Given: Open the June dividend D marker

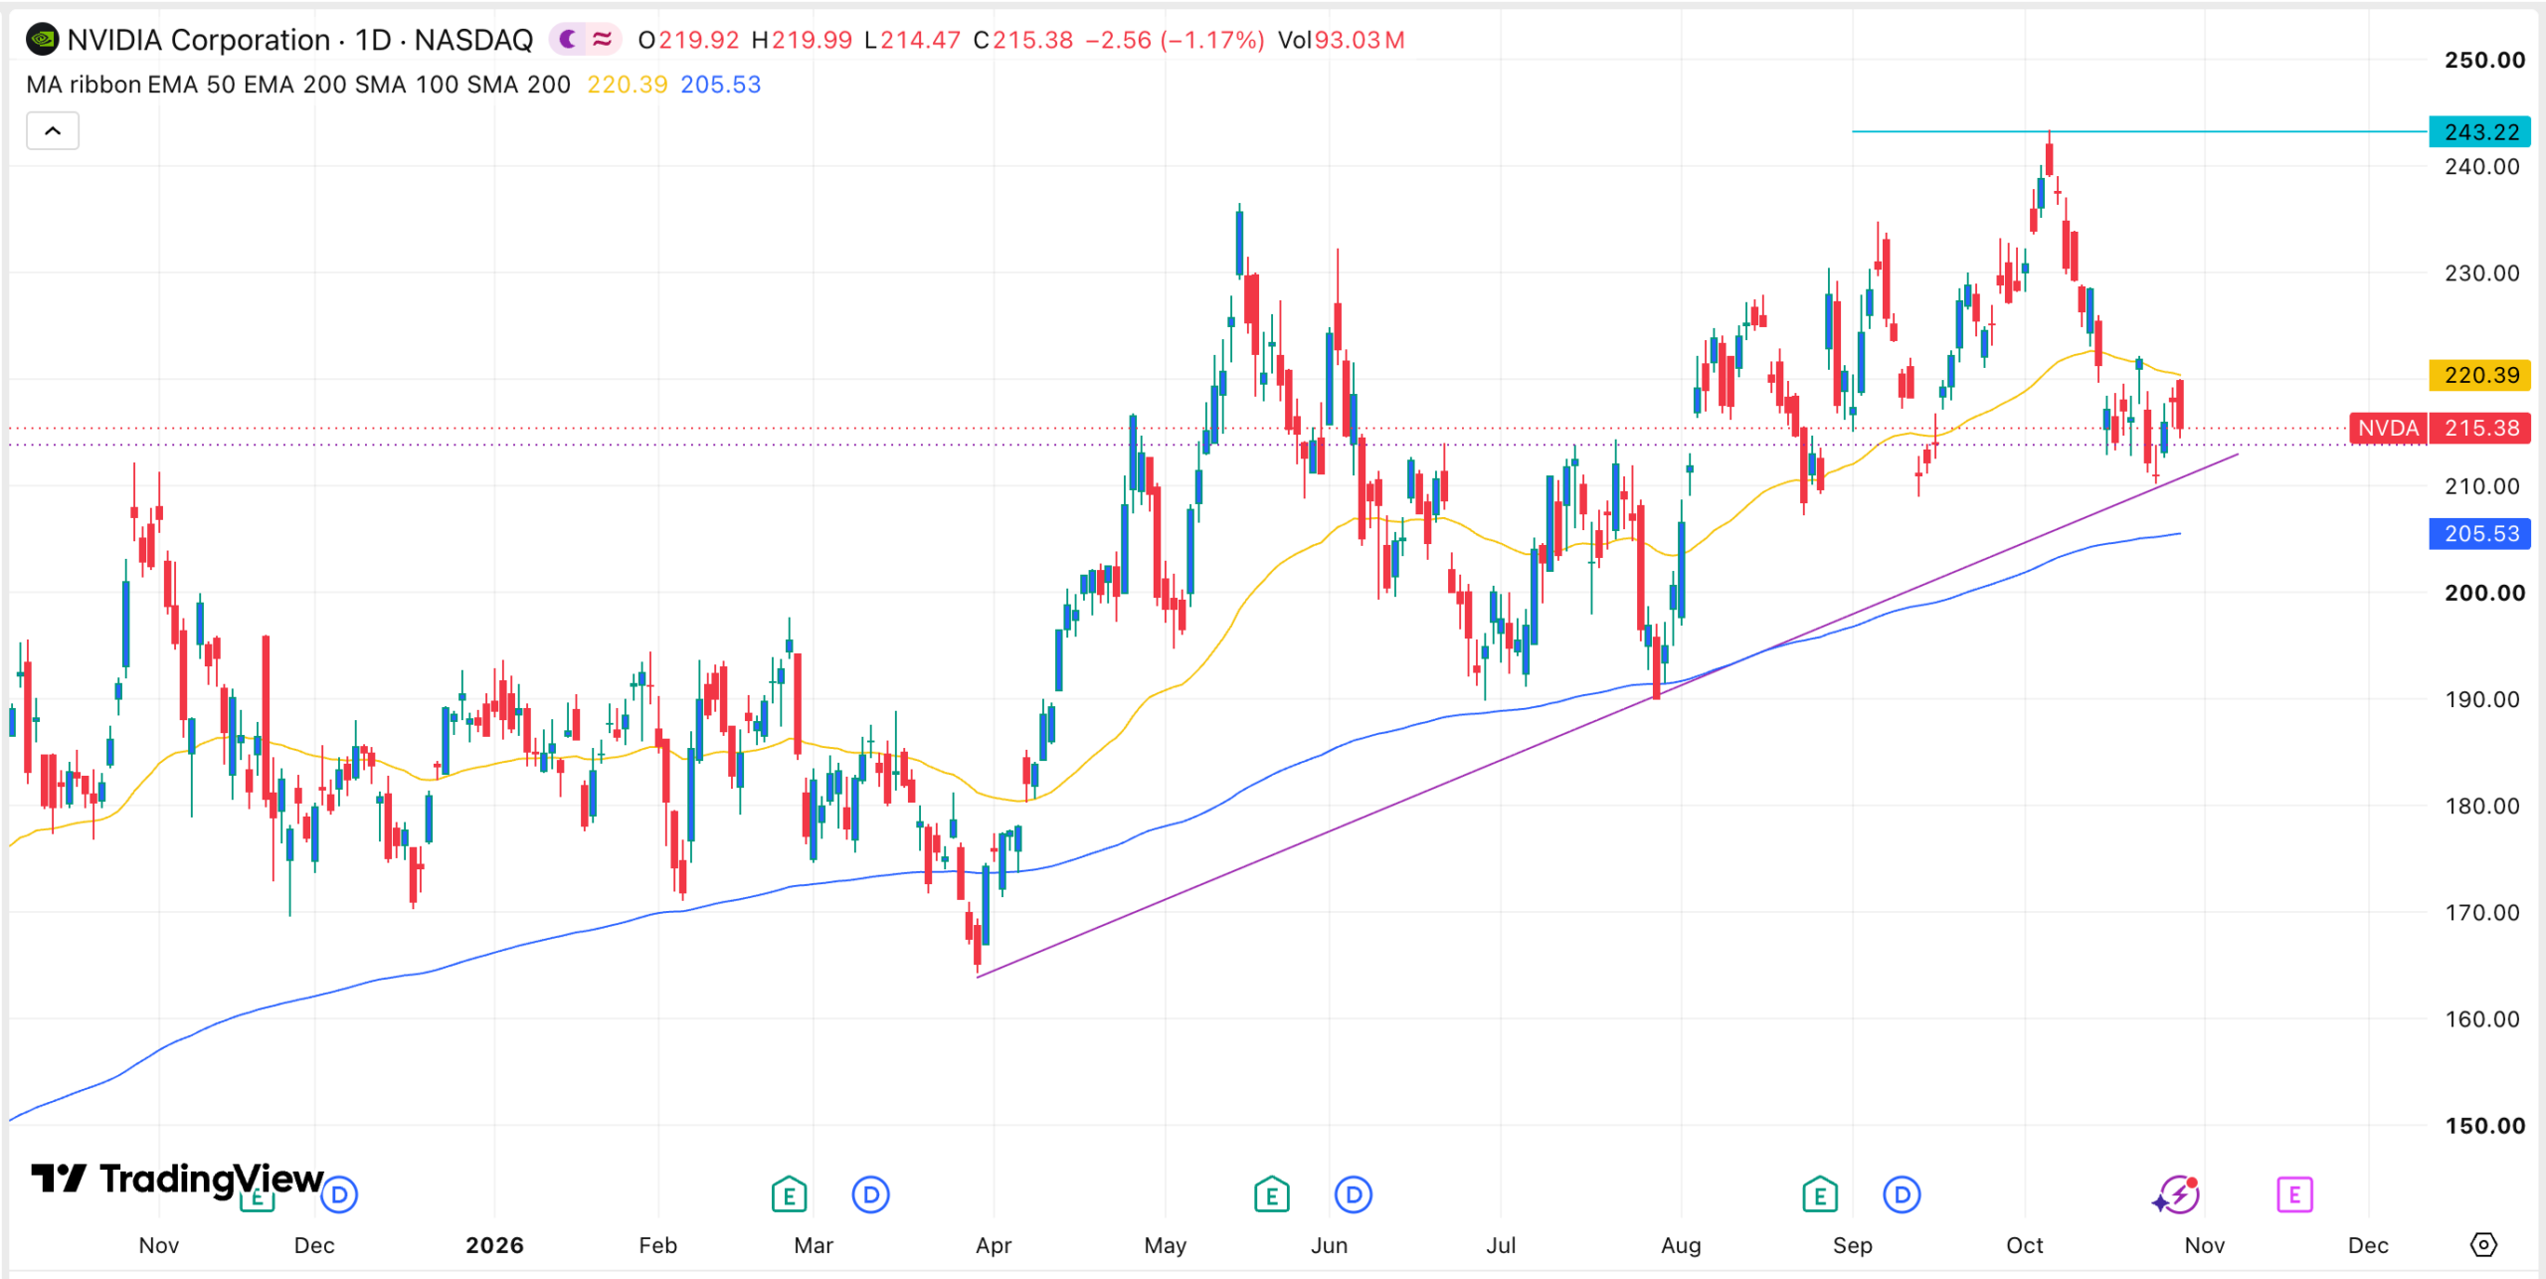Looking at the screenshot, I should point(1354,1194).
